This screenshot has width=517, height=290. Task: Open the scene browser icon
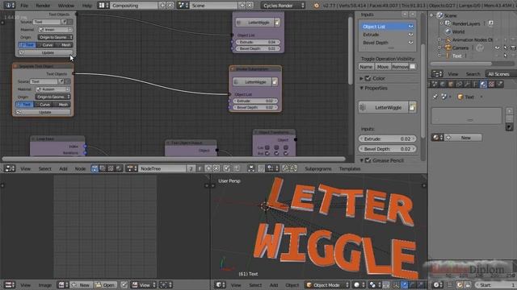183,6
